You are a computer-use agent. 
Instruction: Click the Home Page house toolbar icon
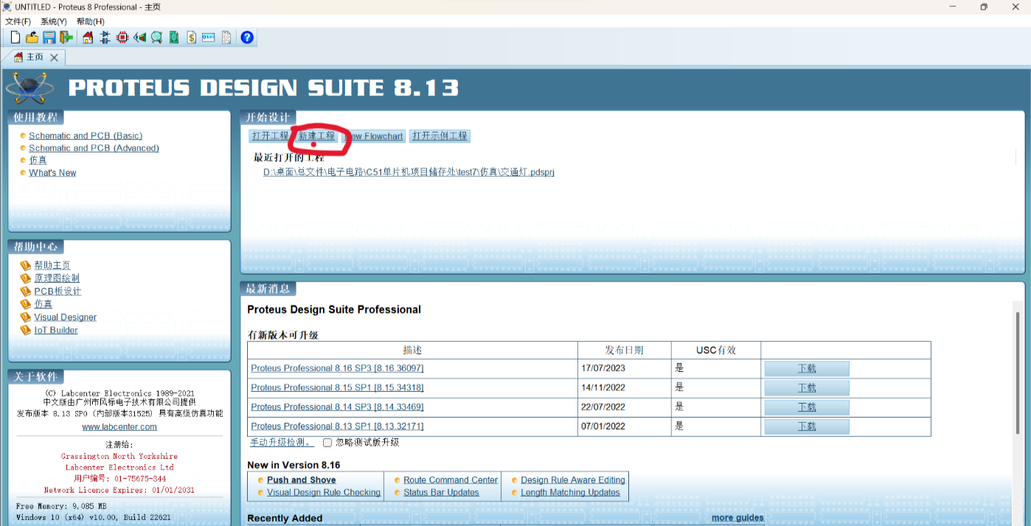point(88,38)
